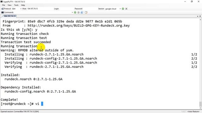The width and height of the screenshot is (202, 113).
Task: Click the Protocol icon on the connection bar
Action: (x=3, y=9)
